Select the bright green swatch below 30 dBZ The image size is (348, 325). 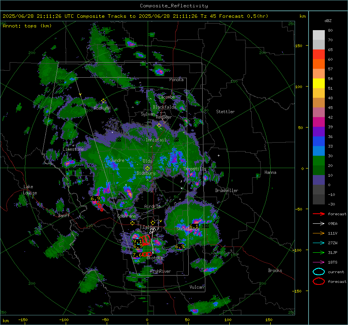(x=319, y=160)
